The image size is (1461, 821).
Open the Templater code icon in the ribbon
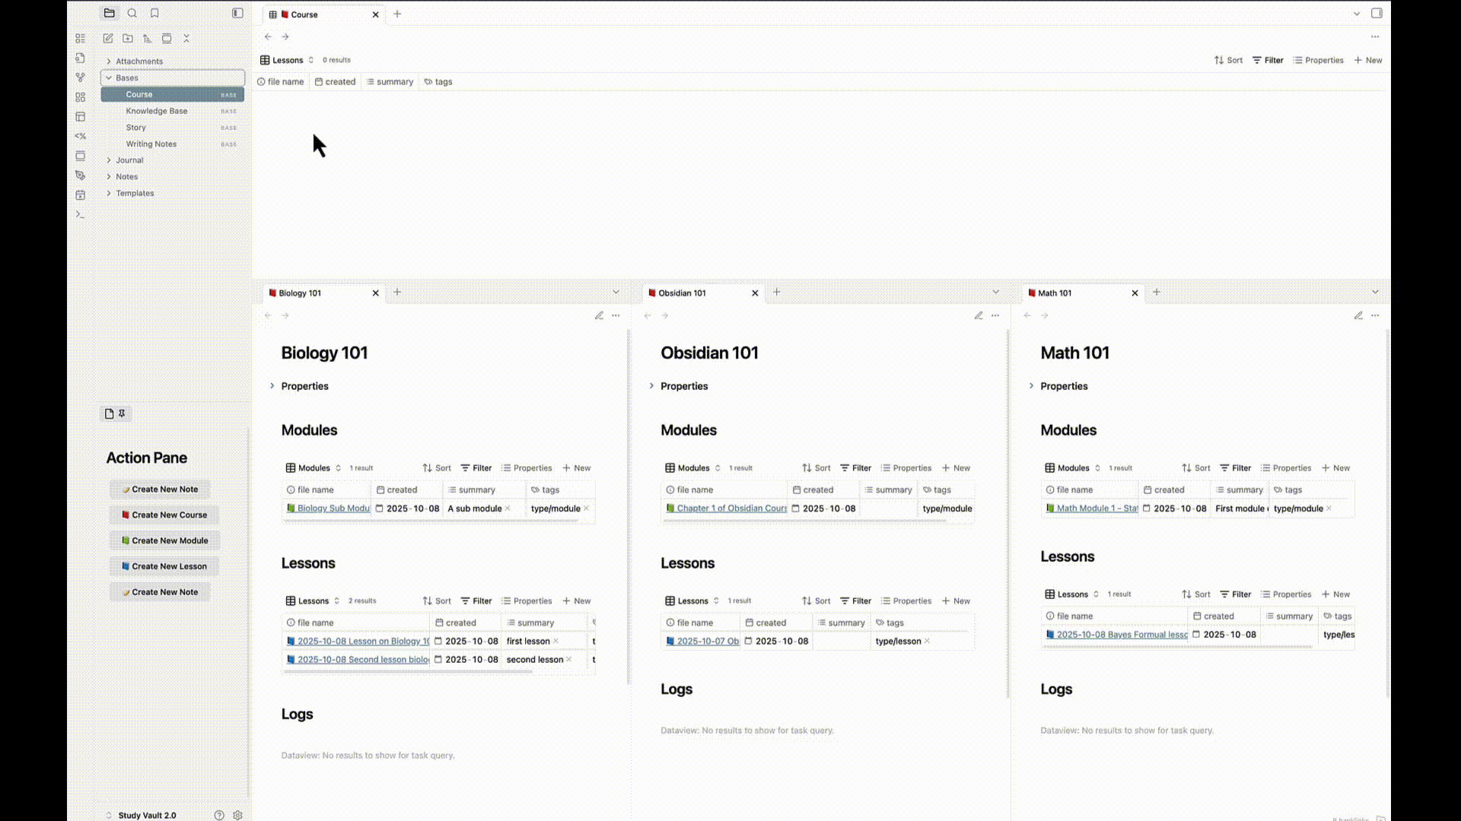pyautogui.click(x=81, y=136)
